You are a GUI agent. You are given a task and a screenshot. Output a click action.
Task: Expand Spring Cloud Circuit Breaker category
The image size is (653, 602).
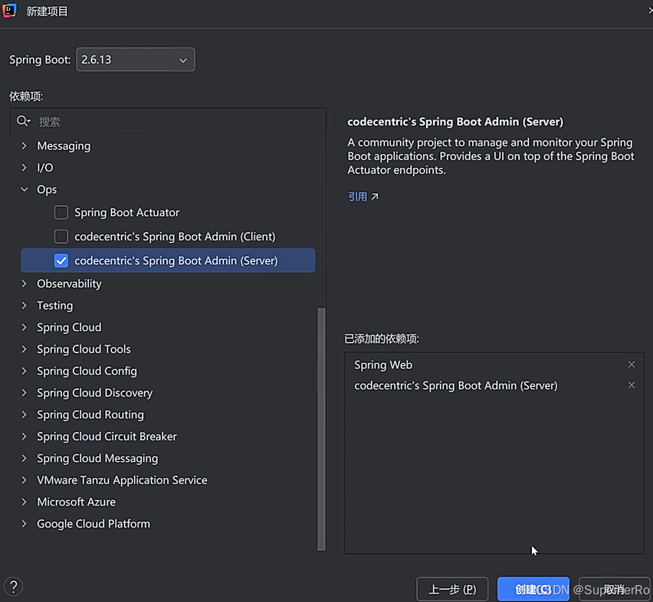(25, 436)
